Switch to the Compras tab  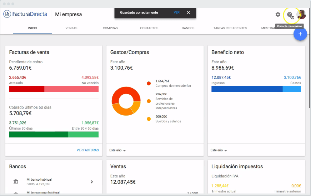coord(110,28)
